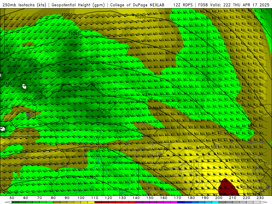Click the 80 value on the color scale
Image resolution: width=272 pixels, height=204 pixels.
coord(53,198)
